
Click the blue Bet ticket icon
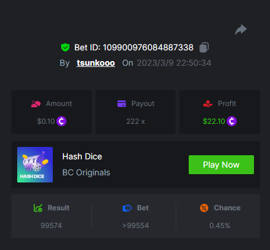127,208
